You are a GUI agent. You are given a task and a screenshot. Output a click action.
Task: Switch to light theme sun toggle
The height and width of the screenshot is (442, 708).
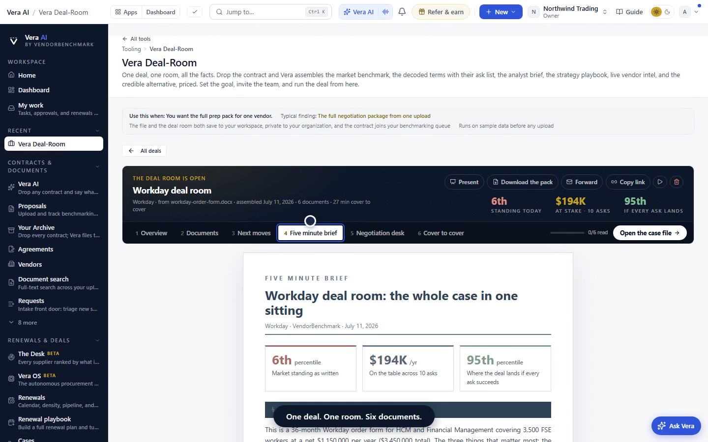(656, 12)
